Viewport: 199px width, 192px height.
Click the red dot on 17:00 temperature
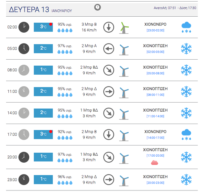(51, 132)
